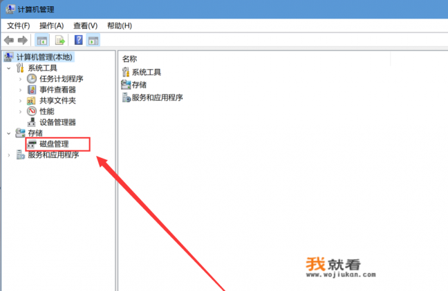Select 服务和应用程序 in the right list
Image resolution: width=448 pixels, height=291 pixels.
pos(157,98)
